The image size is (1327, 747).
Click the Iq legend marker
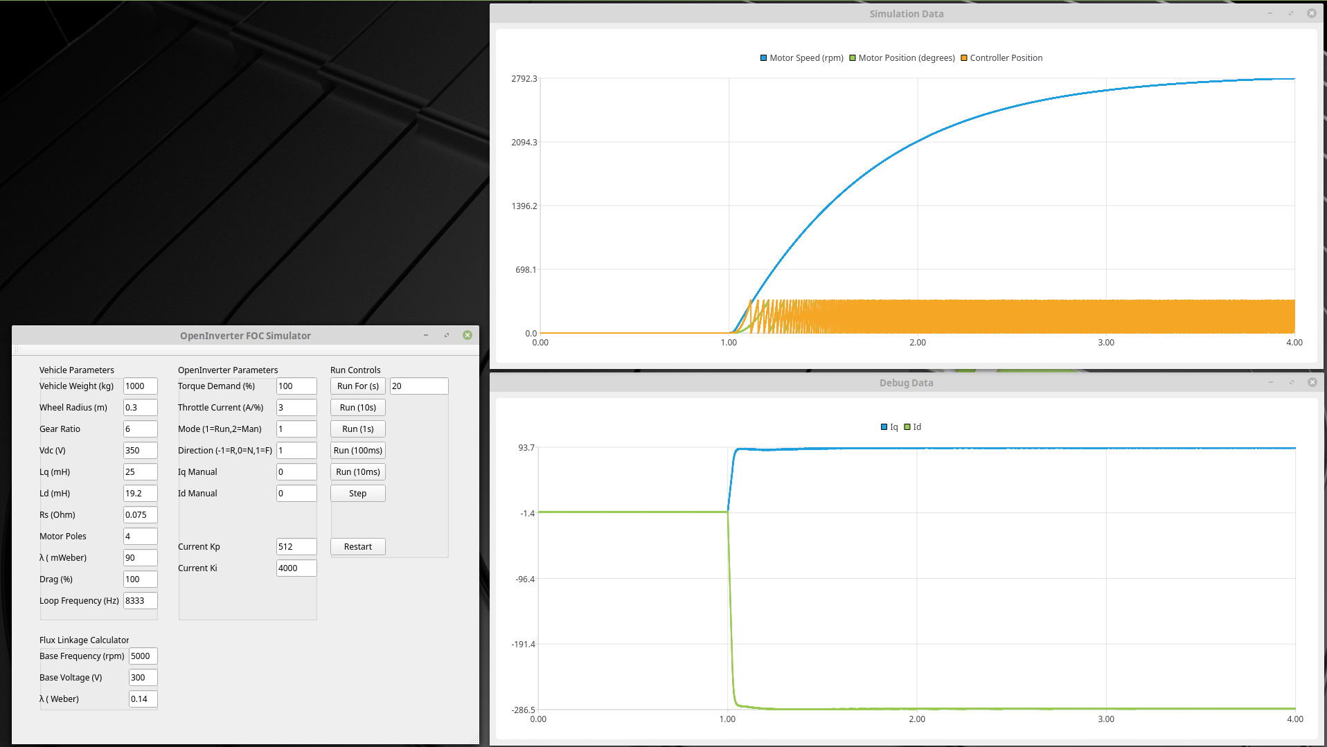tap(884, 427)
